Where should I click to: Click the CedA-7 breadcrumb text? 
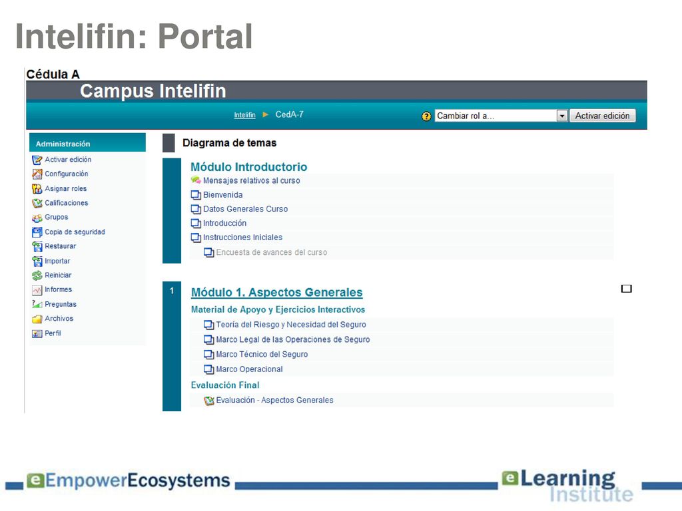point(289,114)
